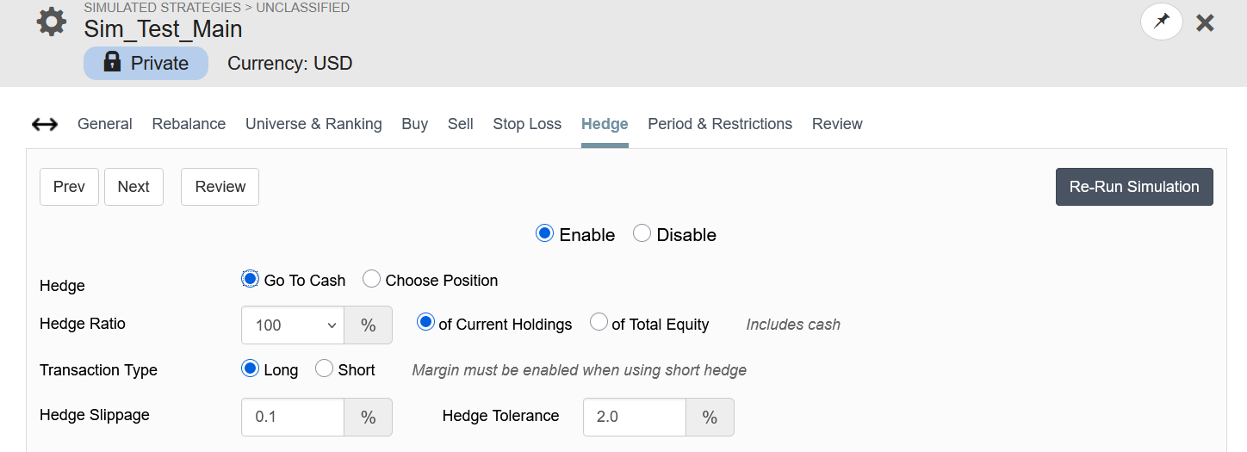Open the gear settings icon
Screen dimensions: 1247x452
tap(52, 22)
